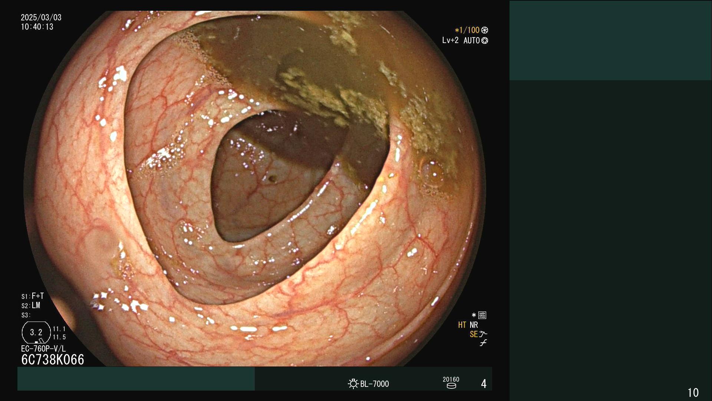Open the image settings sliders icon
Image resolution: width=712 pixels, height=401 pixels.
[482, 315]
